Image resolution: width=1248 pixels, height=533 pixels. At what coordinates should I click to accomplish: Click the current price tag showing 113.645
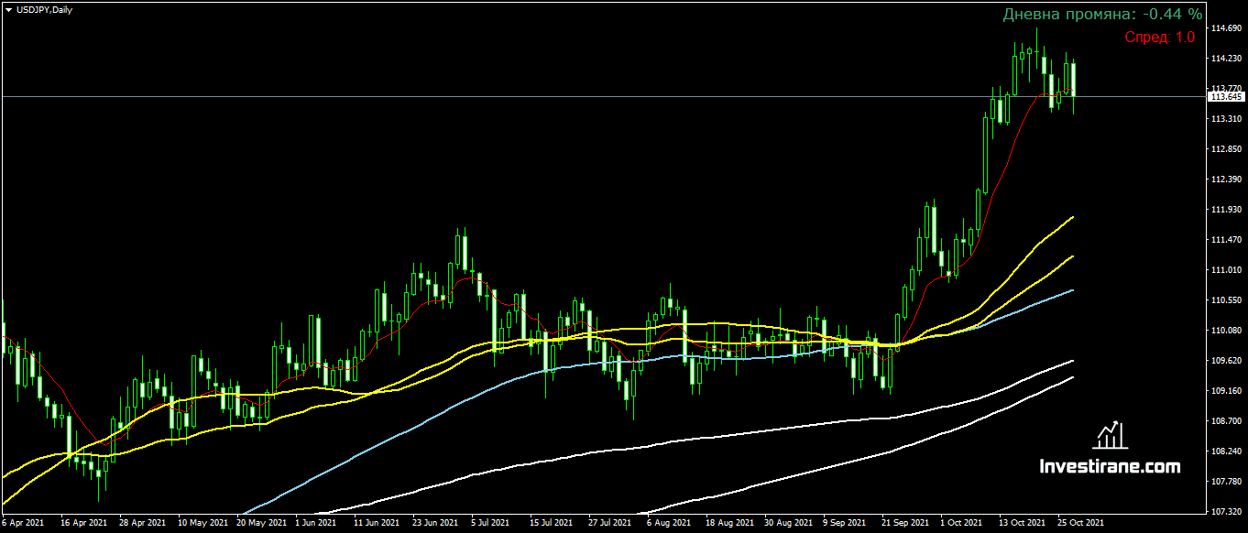tap(1225, 94)
